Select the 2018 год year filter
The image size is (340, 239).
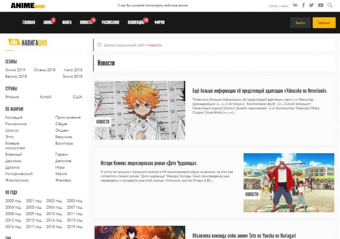click(54, 226)
